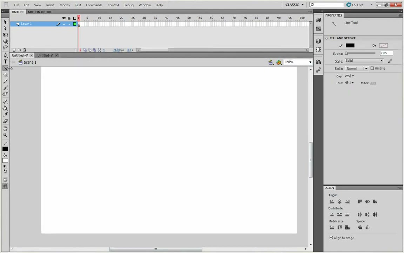Select the Free Transform tool
Image resolution: width=404 pixels, height=253 pixels.
(x=5, y=34)
